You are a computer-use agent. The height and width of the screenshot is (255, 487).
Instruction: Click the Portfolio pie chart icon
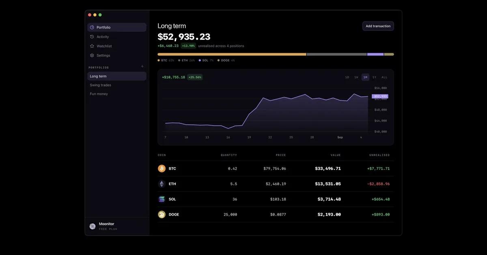[x=92, y=27]
